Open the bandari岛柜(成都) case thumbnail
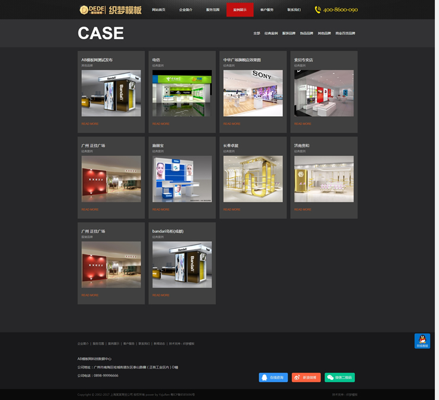 182,264
